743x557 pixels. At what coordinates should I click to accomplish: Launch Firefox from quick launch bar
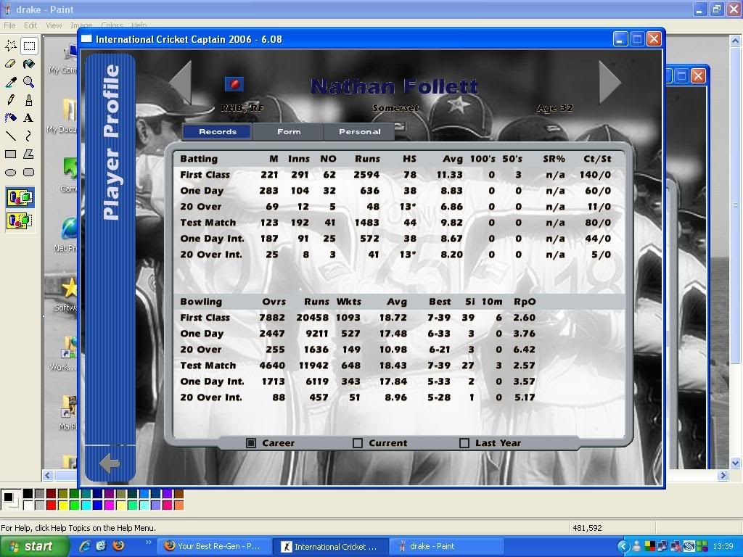(118, 546)
